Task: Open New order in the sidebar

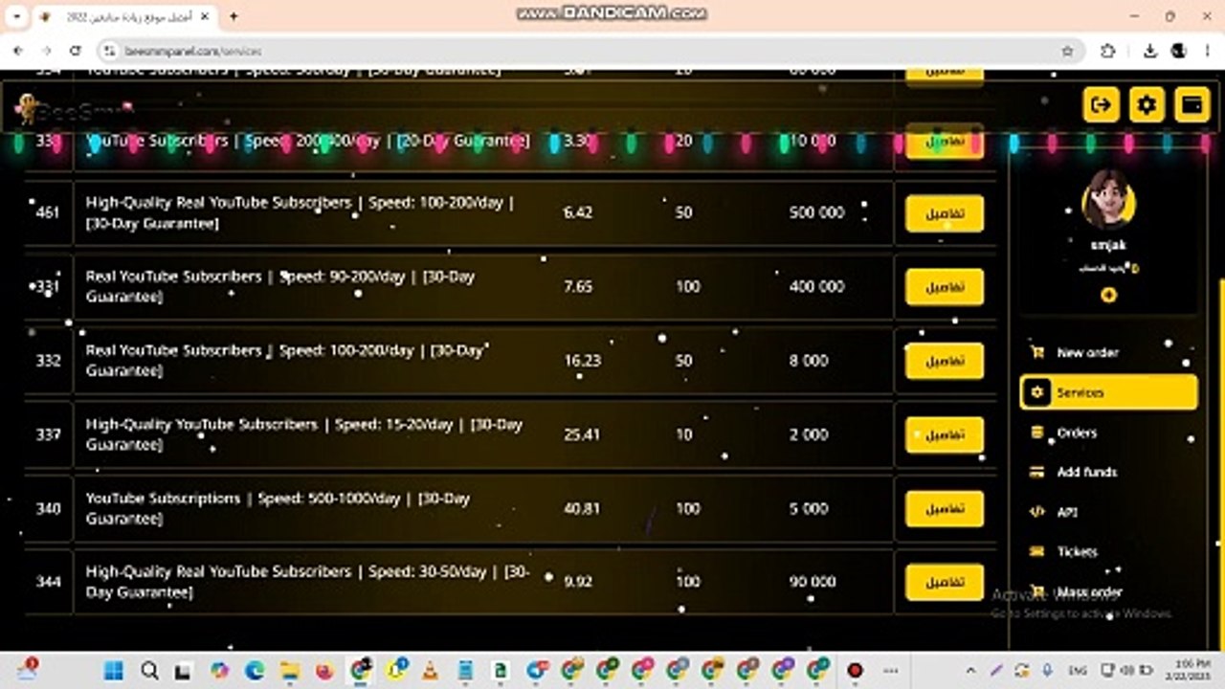Action: [x=1108, y=352]
